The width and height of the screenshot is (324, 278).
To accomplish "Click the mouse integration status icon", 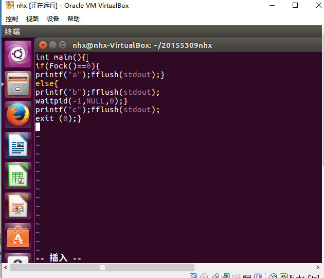I will [273, 276].
